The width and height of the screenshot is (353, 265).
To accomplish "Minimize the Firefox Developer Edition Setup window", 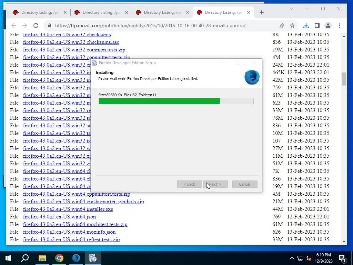I will (223, 63).
